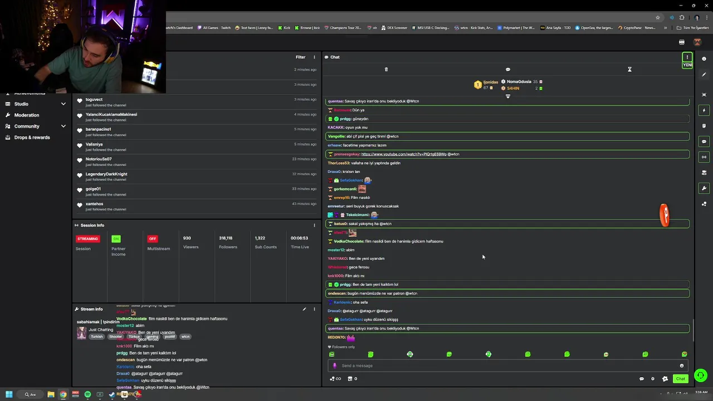The image size is (713, 401).
Task: Click the taskbar search box
Action: (30, 395)
